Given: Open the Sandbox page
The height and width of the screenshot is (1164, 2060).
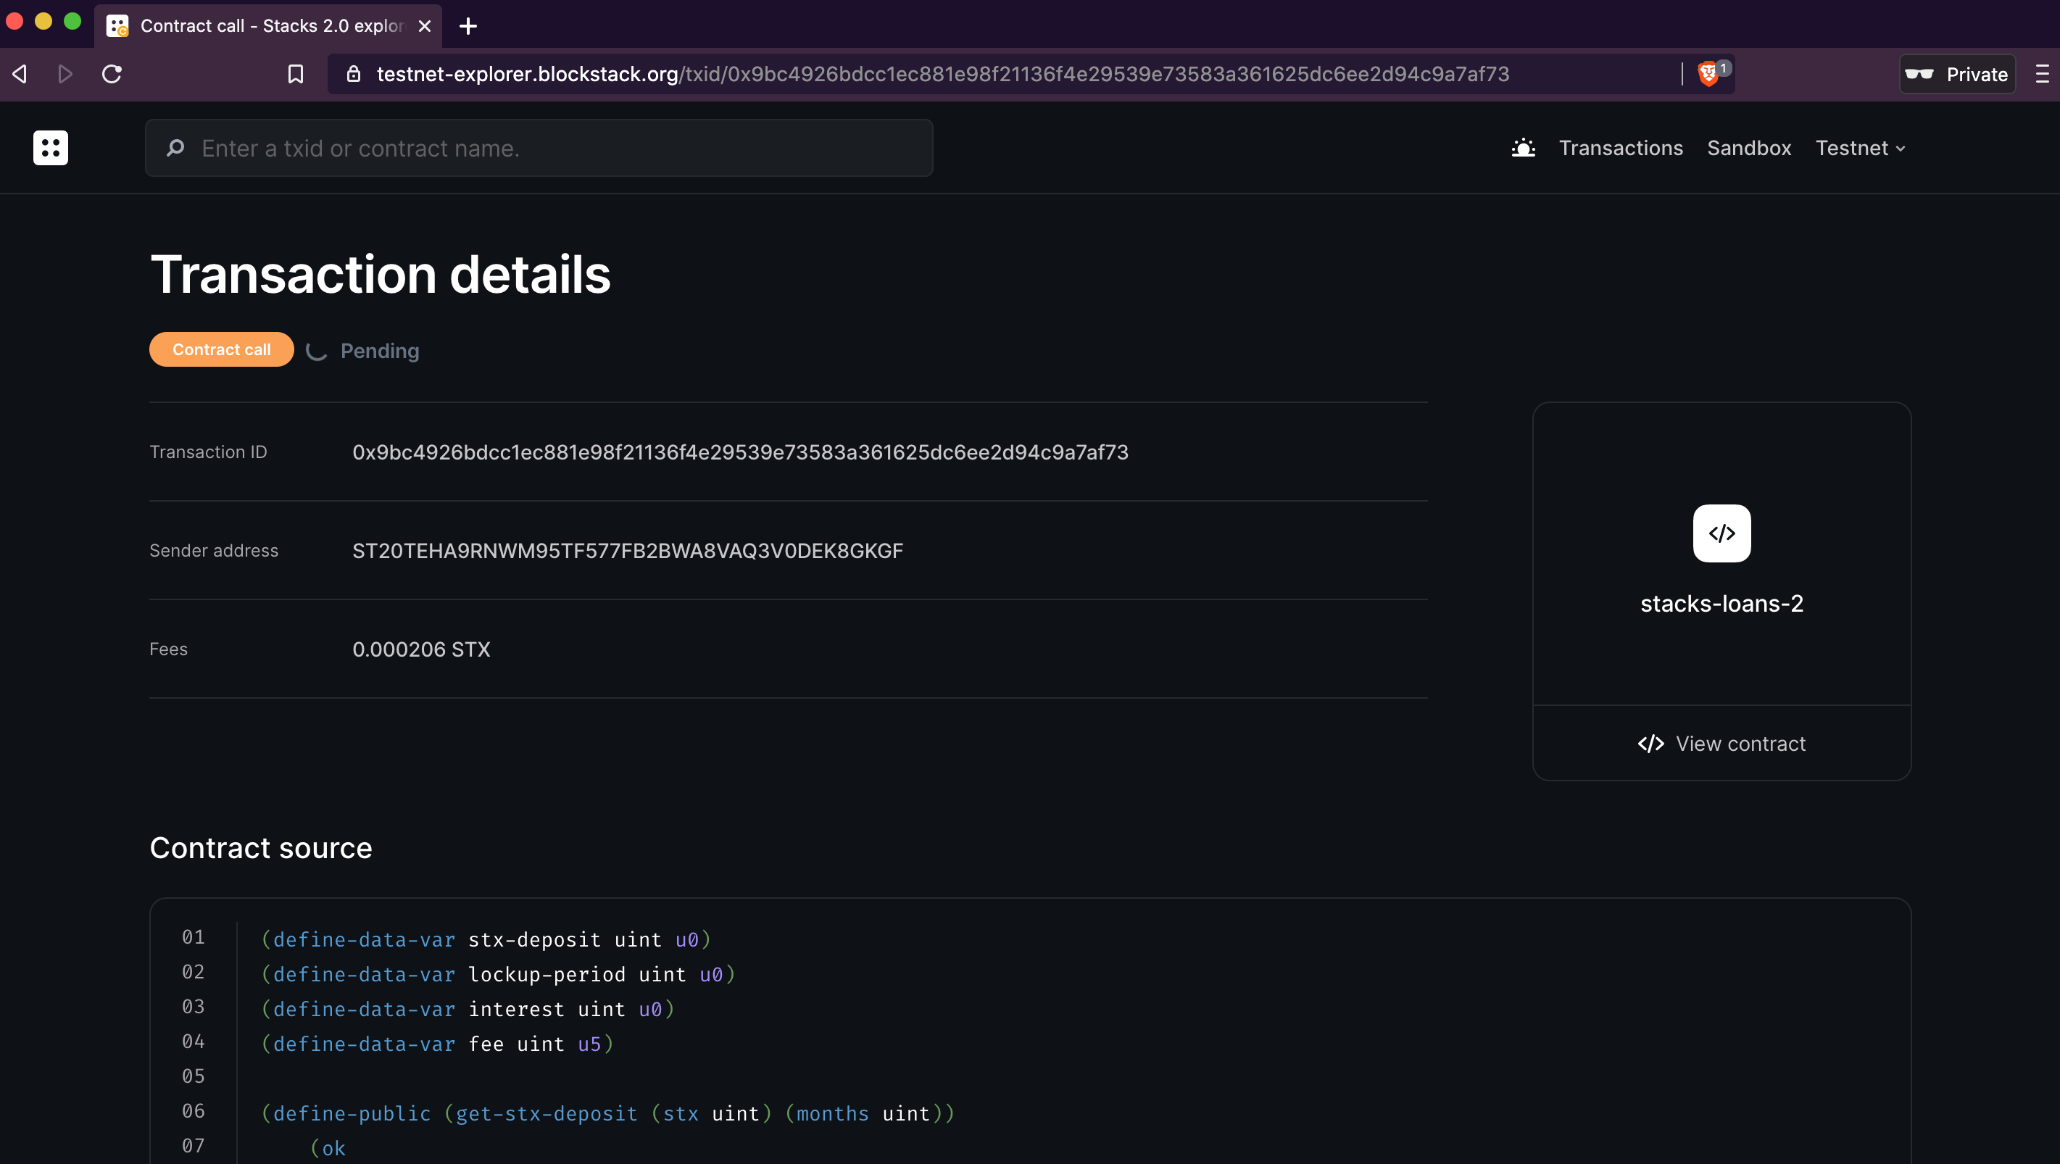Looking at the screenshot, I should click(1748, 148).
